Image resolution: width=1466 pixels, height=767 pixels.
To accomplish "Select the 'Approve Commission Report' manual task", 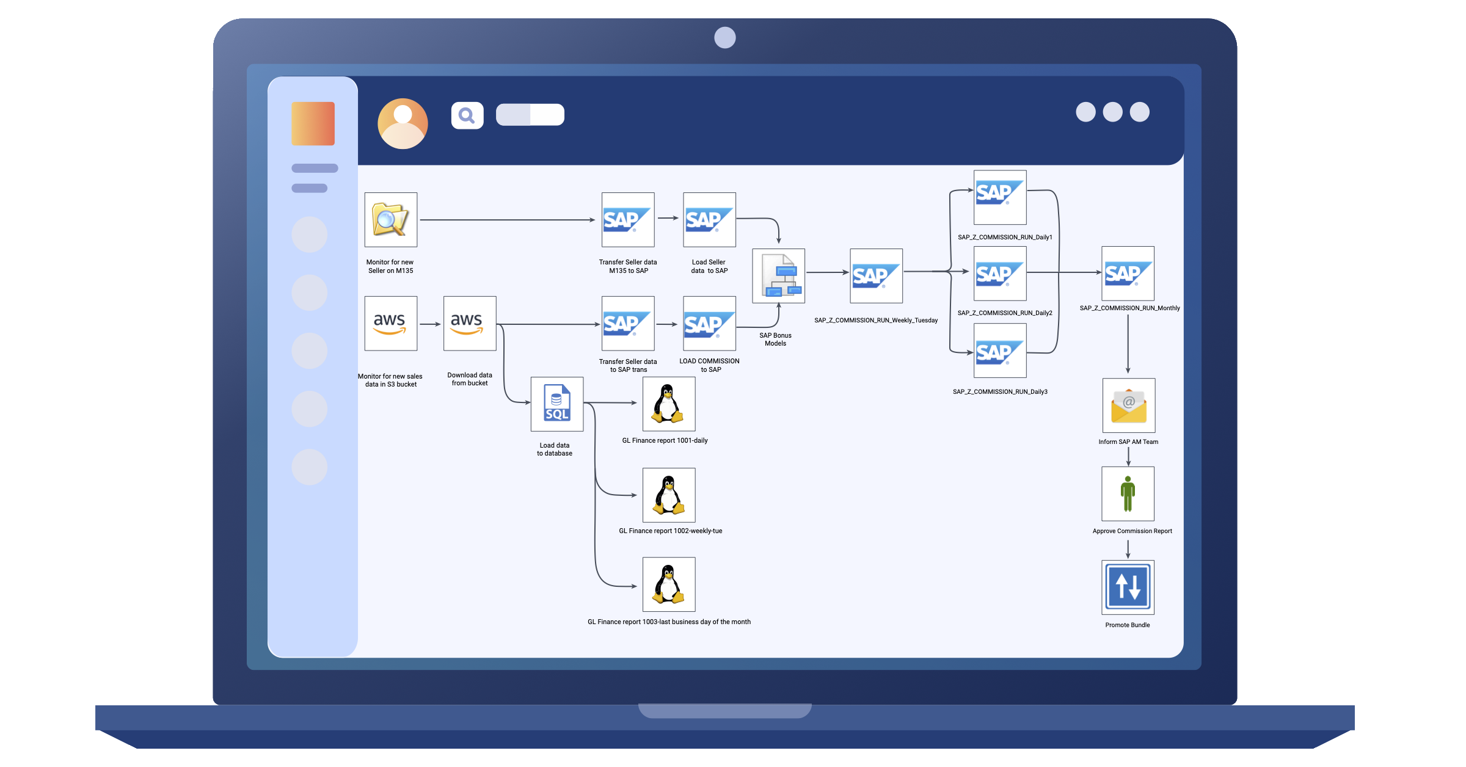I will 1128,493.
